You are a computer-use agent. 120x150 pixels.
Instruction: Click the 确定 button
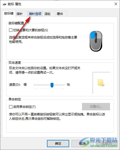pos(58,144)
